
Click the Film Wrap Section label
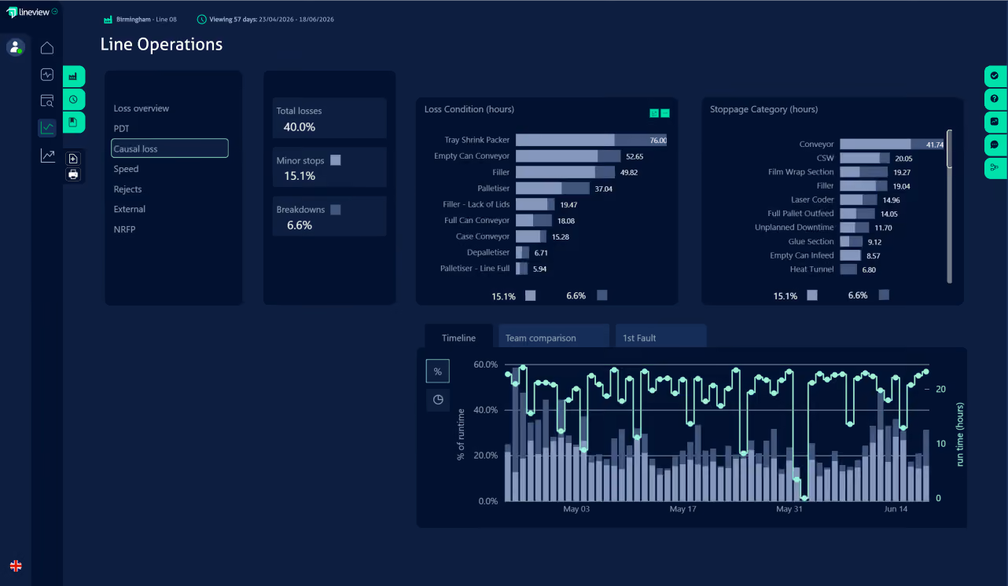point(800,172)
